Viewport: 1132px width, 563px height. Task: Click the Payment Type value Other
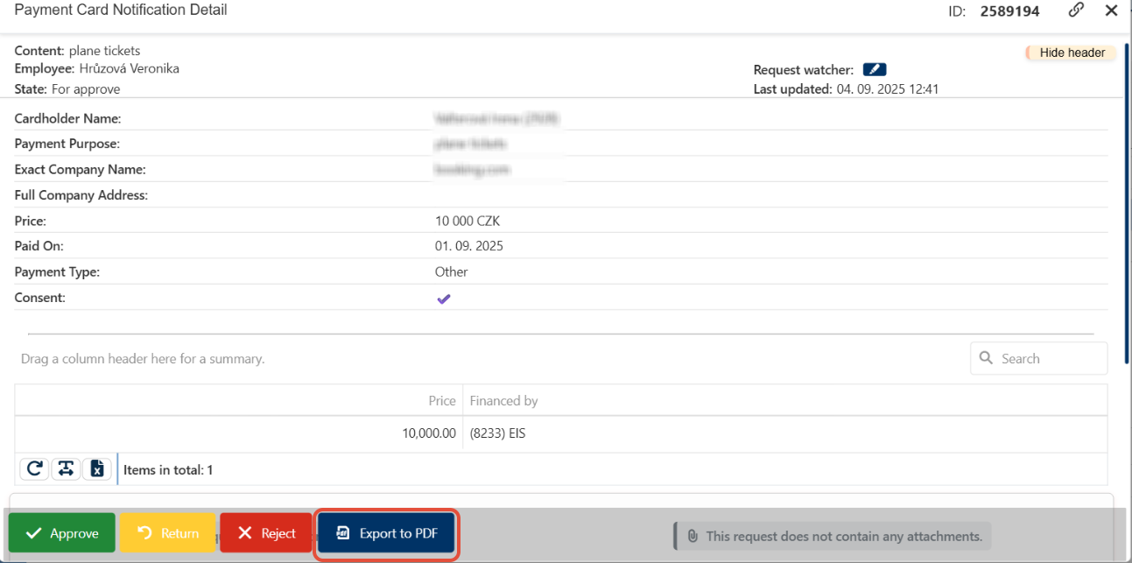click(x=452, y=272)
